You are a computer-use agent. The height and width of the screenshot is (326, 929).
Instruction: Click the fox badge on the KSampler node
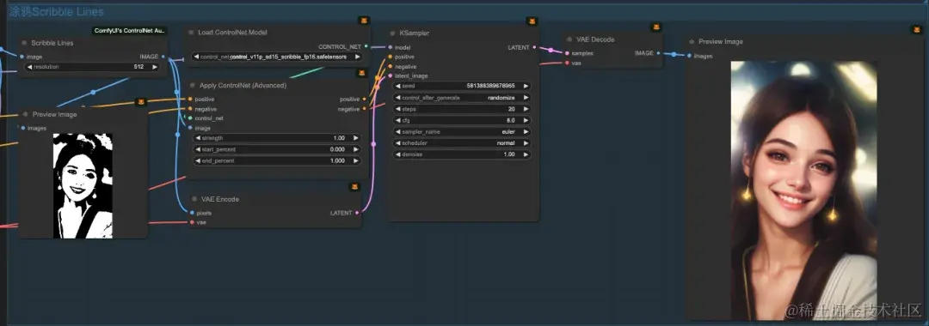coord(532,21)
